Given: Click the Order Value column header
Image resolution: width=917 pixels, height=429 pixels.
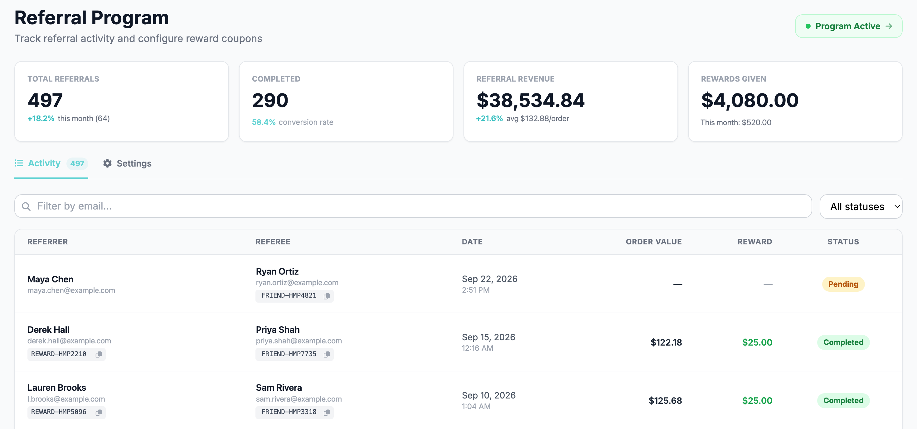Looking at the screenshot, I should (653, 242).
